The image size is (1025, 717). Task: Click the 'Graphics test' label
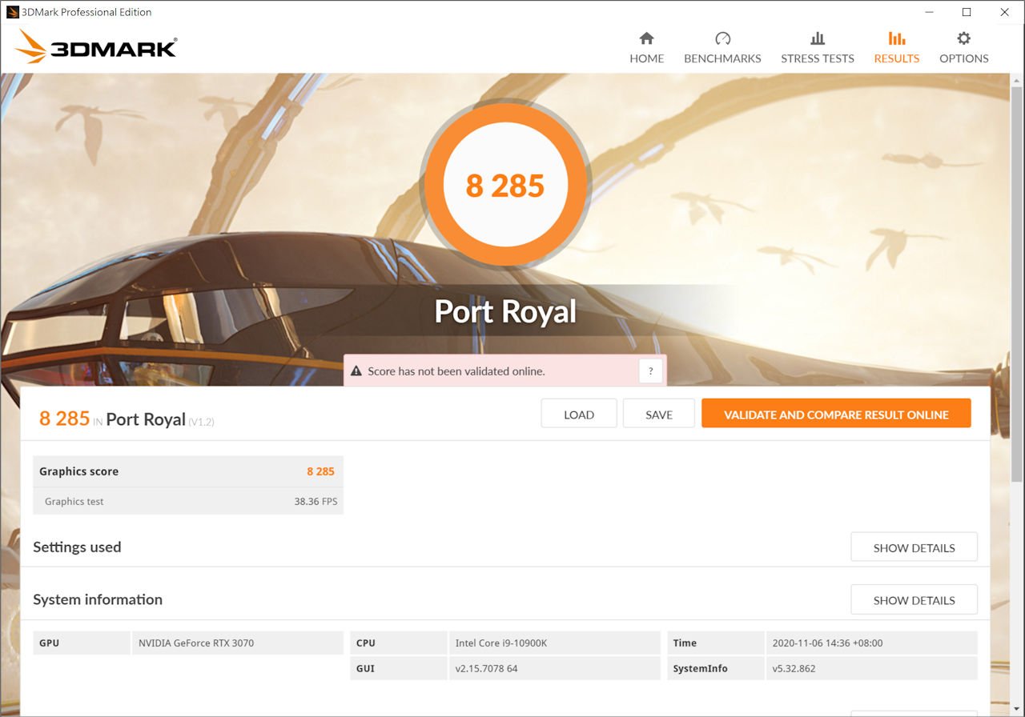click(x=74, y=502)
